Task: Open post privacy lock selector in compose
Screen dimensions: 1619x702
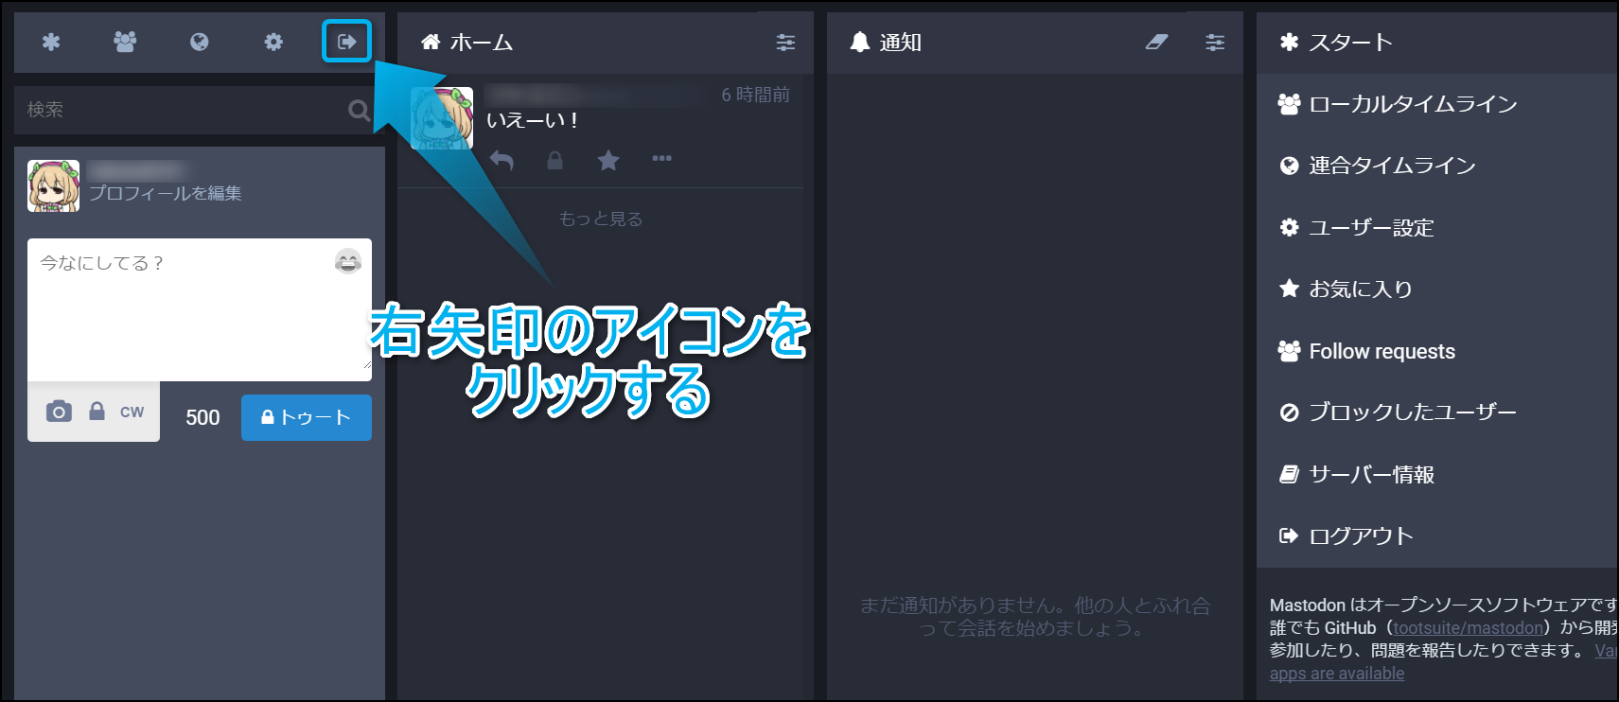Action: click(97, 412)
